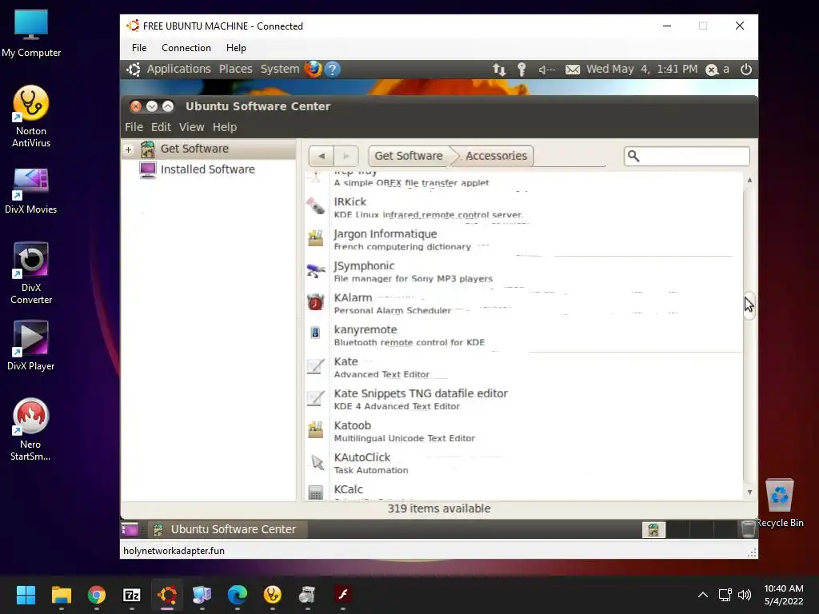
Task: Open Software Center View menu
Action: pos(192,127)
